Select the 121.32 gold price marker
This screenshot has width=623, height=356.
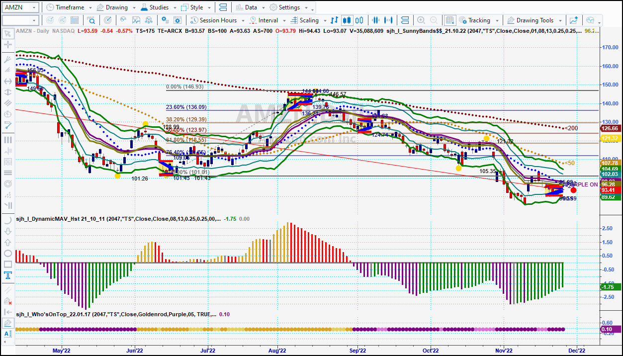pos(610,138)
